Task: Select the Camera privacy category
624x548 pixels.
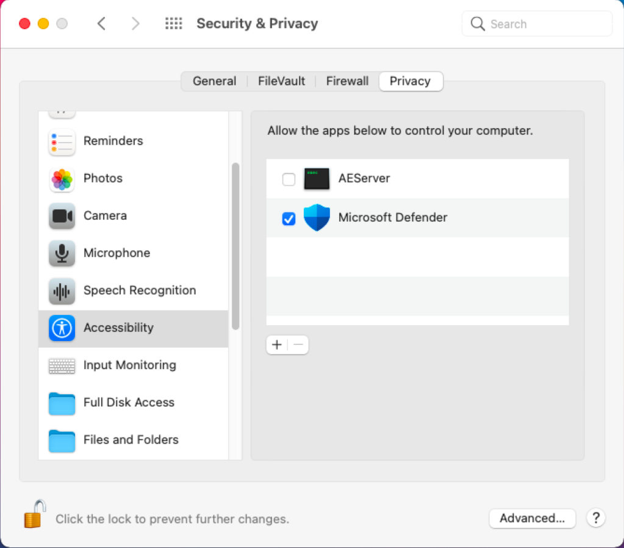Action: [134, 216]
